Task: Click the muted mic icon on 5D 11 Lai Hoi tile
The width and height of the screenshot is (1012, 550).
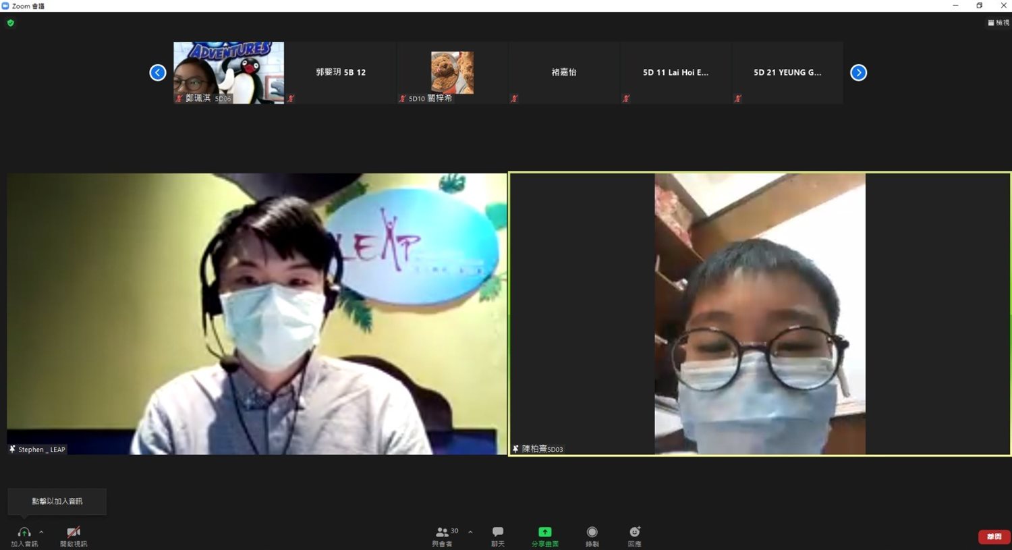Action: (626, 99)
